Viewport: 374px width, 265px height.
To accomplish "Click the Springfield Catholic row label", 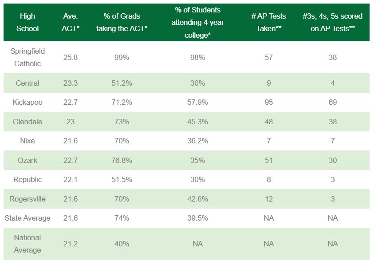I will (28, 57).
